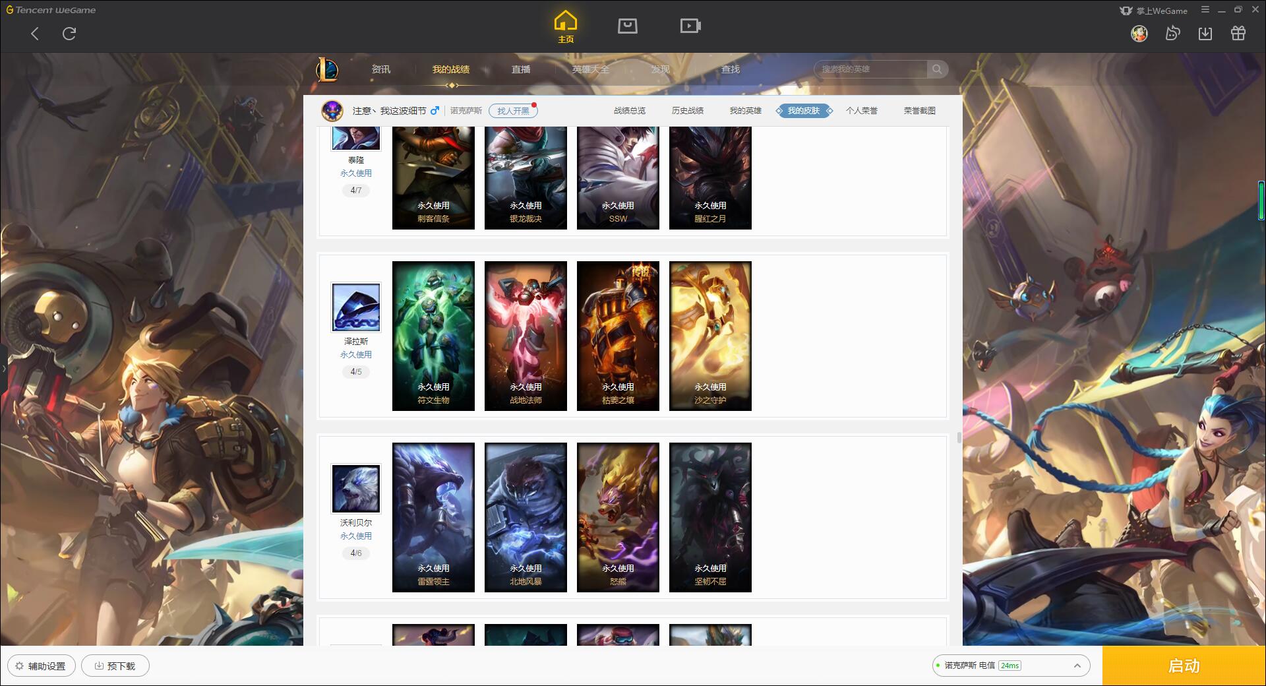Click the 启动 launch button
Image resolution: width=1266 pixels, height=686 pixels.
point(1184,666)
